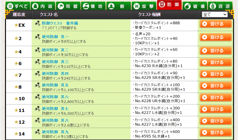Screen dimensions: 238x140
Task: Click the quest icon beside 絶対防御 其一
Action: point(38,37)
